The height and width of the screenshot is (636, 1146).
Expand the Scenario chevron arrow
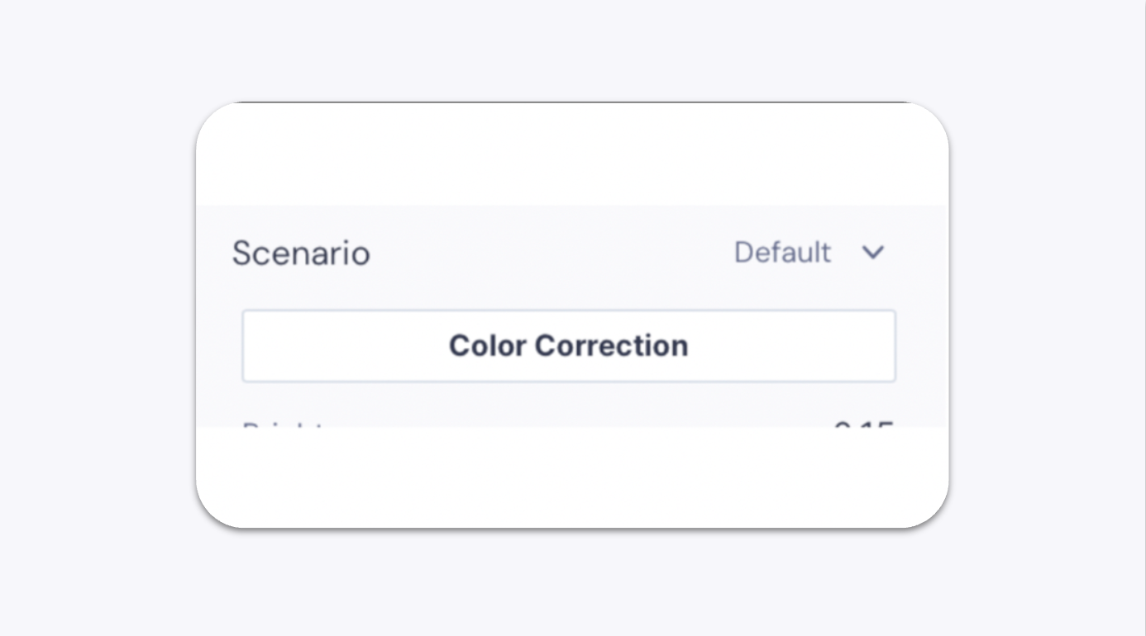873,253
